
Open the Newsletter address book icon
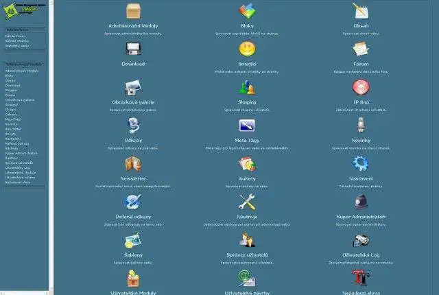[133, 164]
